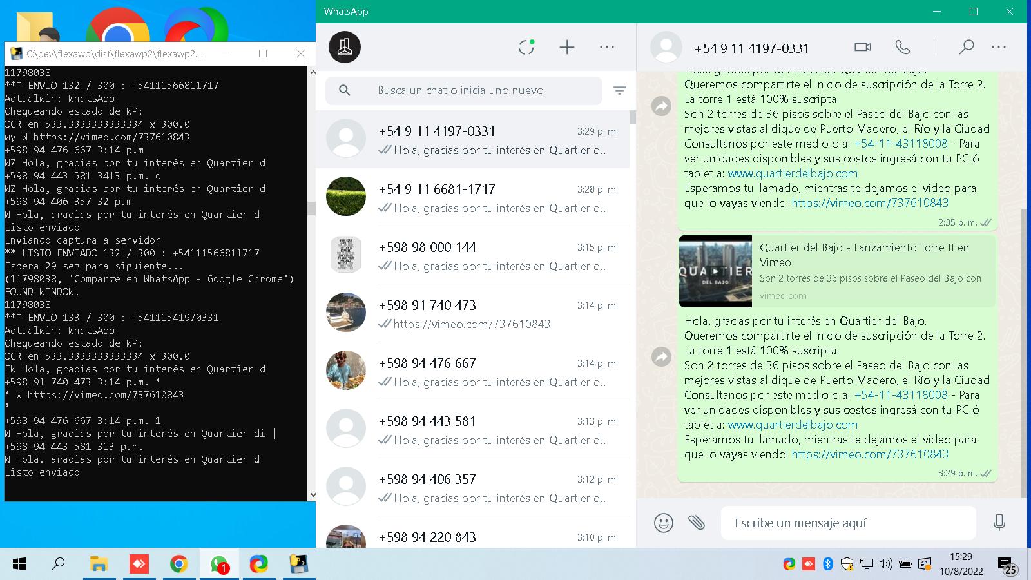The image size is (1031, 580).
Task: Click the 'Escribe un mensaje aquí' field
Action: tap(849, 523)
